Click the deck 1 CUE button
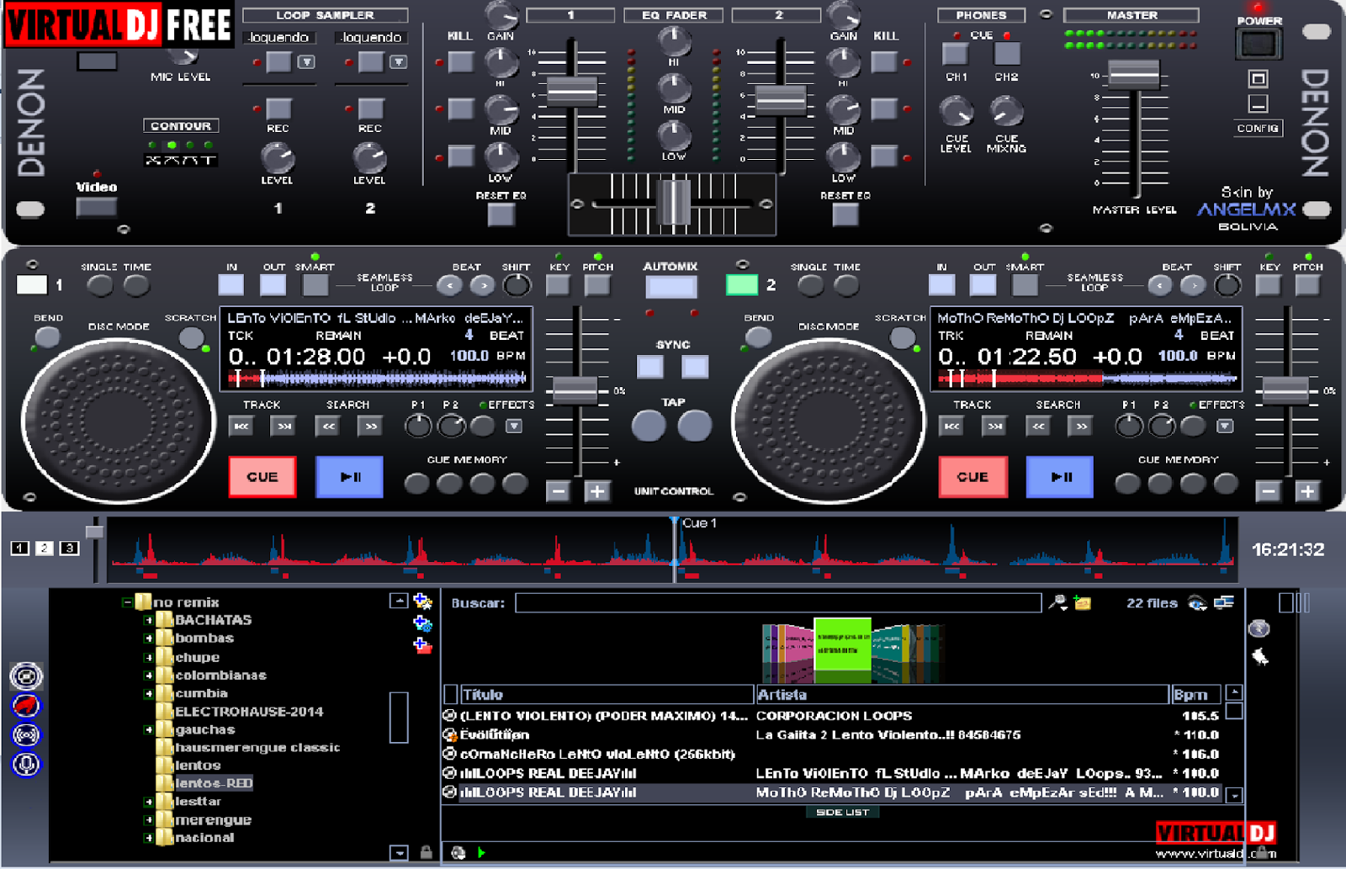 262,477
